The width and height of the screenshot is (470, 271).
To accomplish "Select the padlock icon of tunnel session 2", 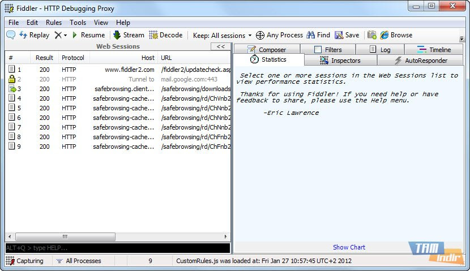I will coord(12,79).
